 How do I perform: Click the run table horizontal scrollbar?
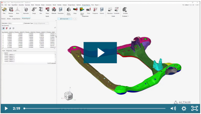click(x=28, y=48)
